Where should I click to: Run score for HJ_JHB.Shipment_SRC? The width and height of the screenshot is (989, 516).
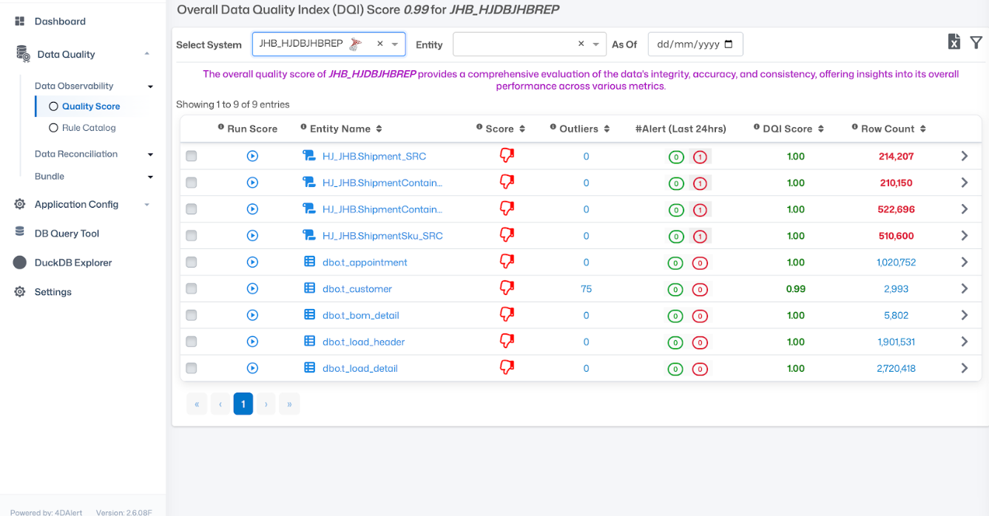(x=252, y=156)
